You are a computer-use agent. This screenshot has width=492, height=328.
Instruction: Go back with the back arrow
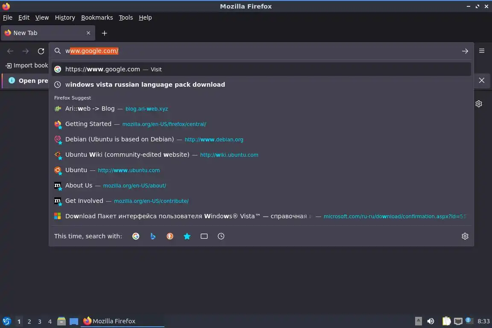point(10,51)
